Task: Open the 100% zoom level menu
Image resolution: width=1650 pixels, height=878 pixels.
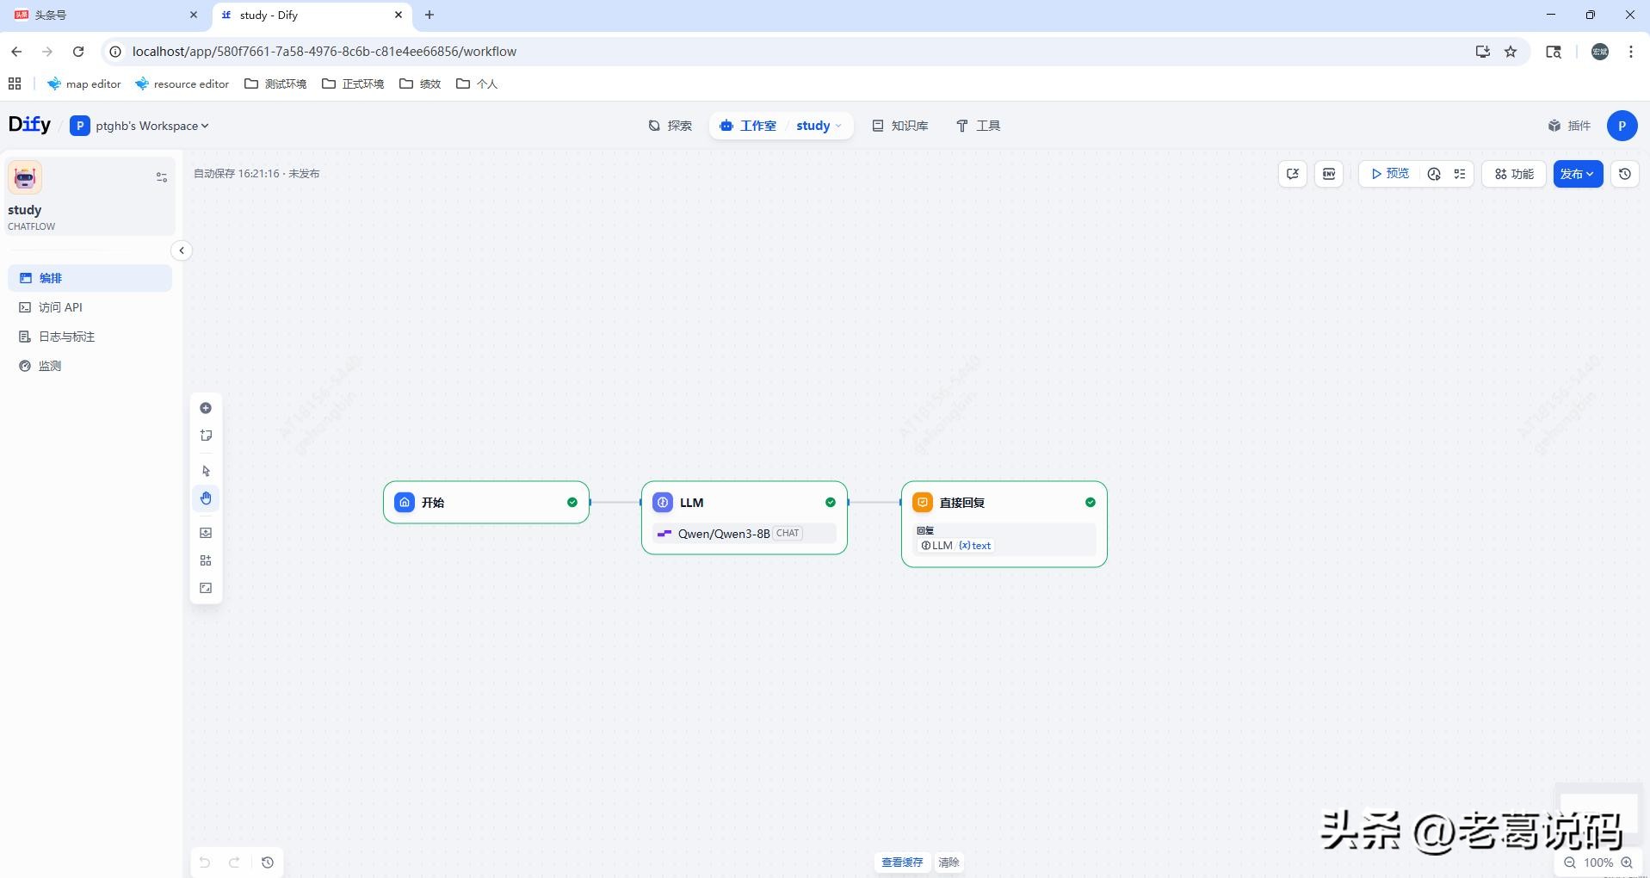Action: pyautogui.click(x=1598, y=863)
